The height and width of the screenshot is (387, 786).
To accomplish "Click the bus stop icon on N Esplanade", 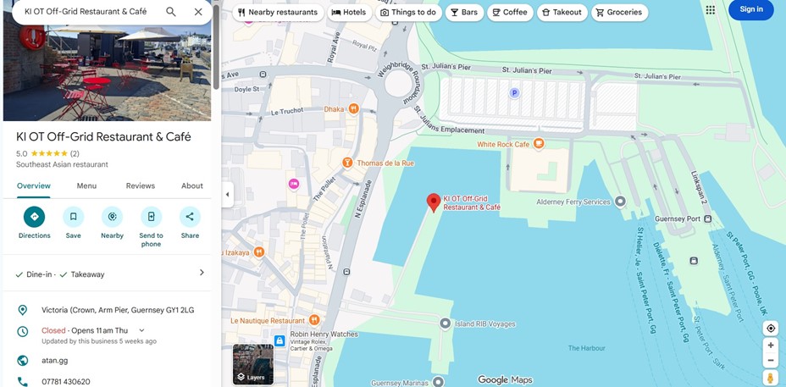I will (347, 272).
